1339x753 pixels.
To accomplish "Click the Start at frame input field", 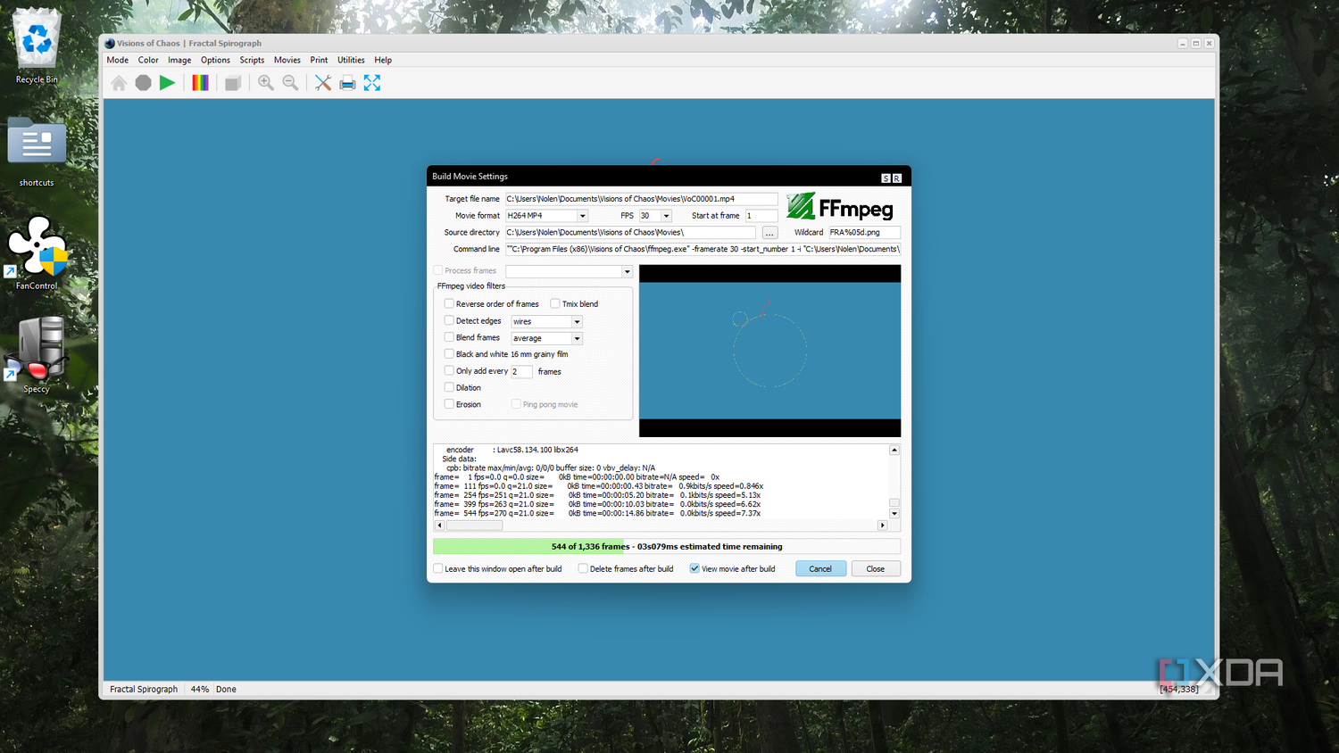I will click(x=761, y=216).
